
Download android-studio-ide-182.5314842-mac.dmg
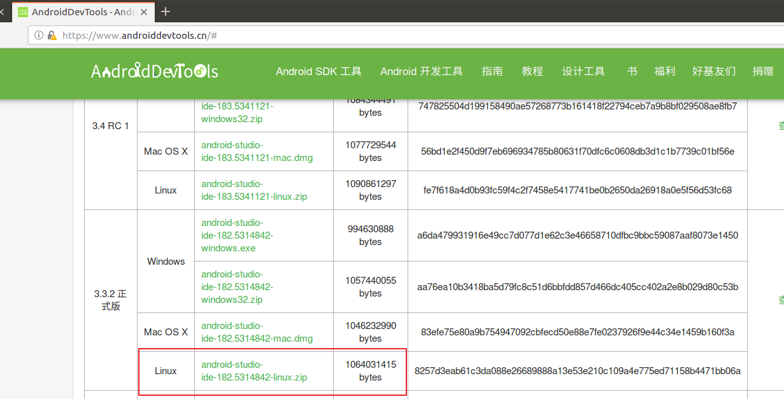pos(257,332)
